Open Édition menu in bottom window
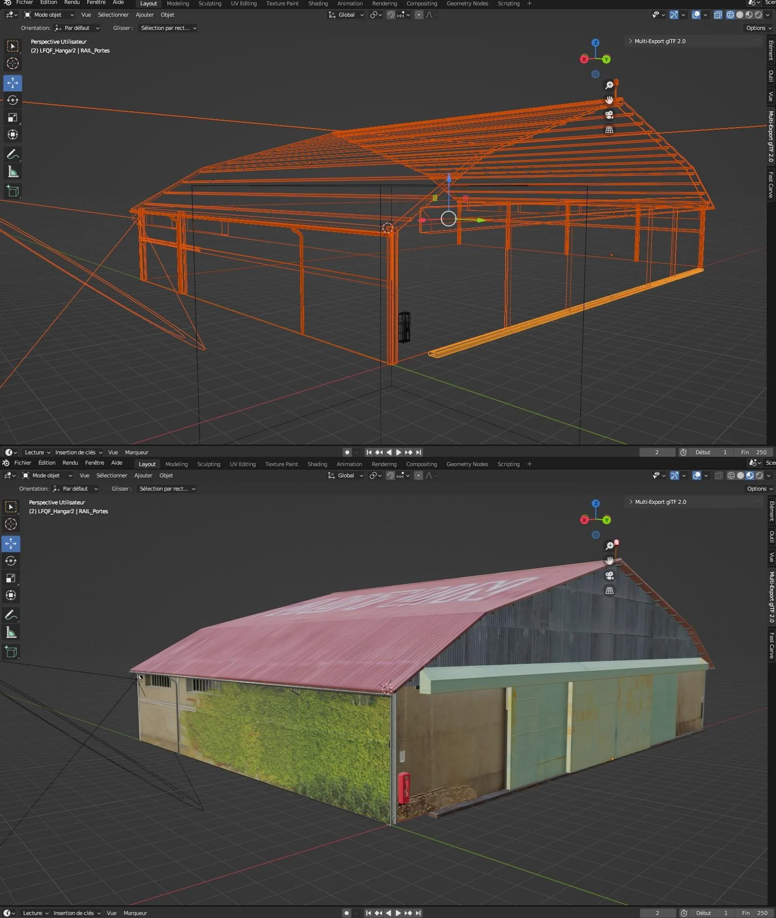The height and width of the screenshot is (918, 776). click(x=47, y=463)
